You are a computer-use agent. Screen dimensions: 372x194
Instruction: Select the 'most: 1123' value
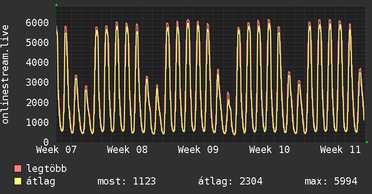(126, 181)
